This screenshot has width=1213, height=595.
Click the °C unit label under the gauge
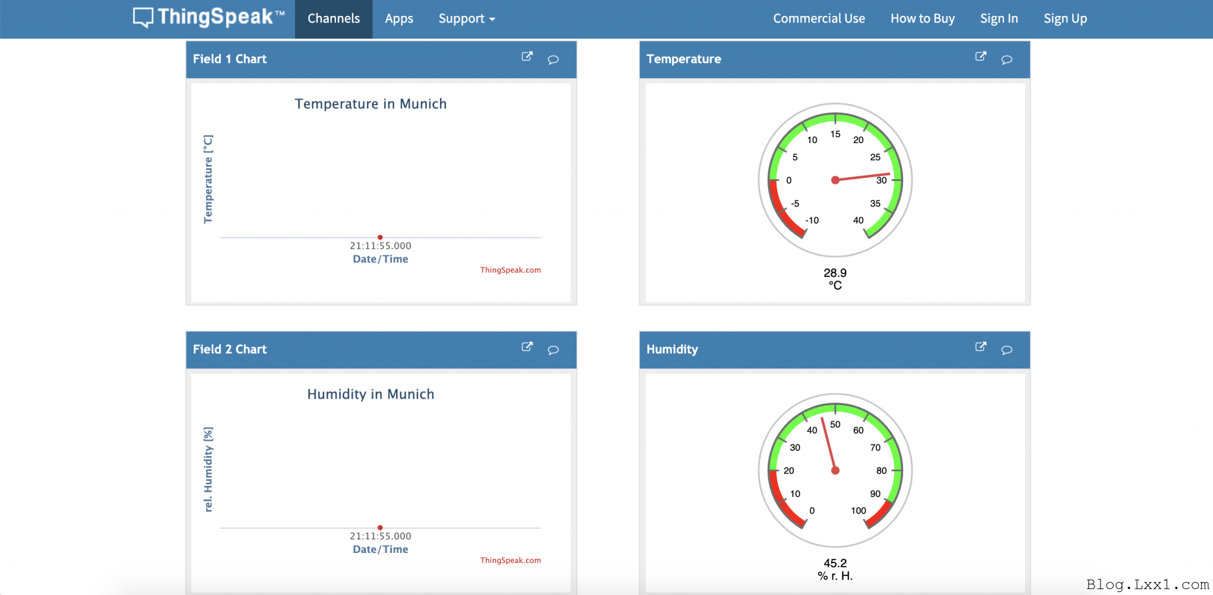click(835, 286)
